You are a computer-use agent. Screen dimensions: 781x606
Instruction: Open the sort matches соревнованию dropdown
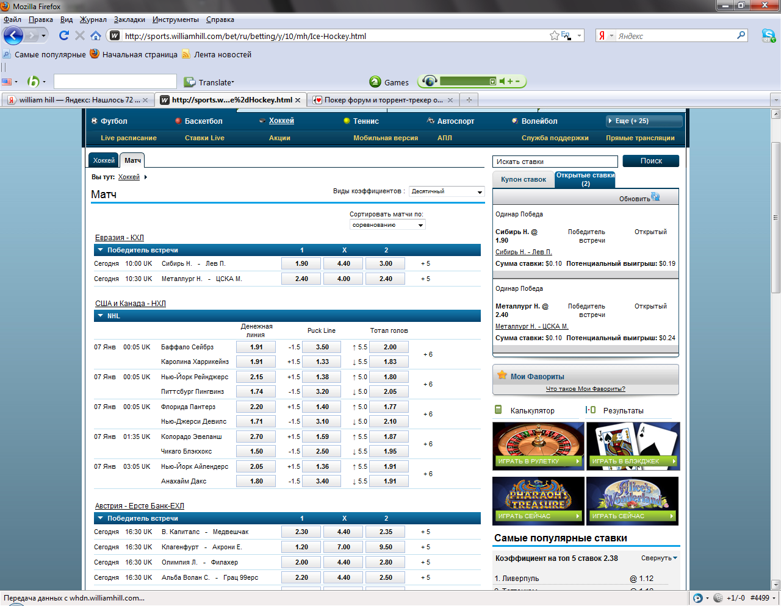click(387, 225)
